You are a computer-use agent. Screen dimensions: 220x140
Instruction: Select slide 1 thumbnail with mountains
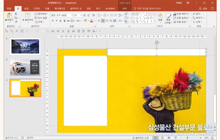(x=25, y=47)
